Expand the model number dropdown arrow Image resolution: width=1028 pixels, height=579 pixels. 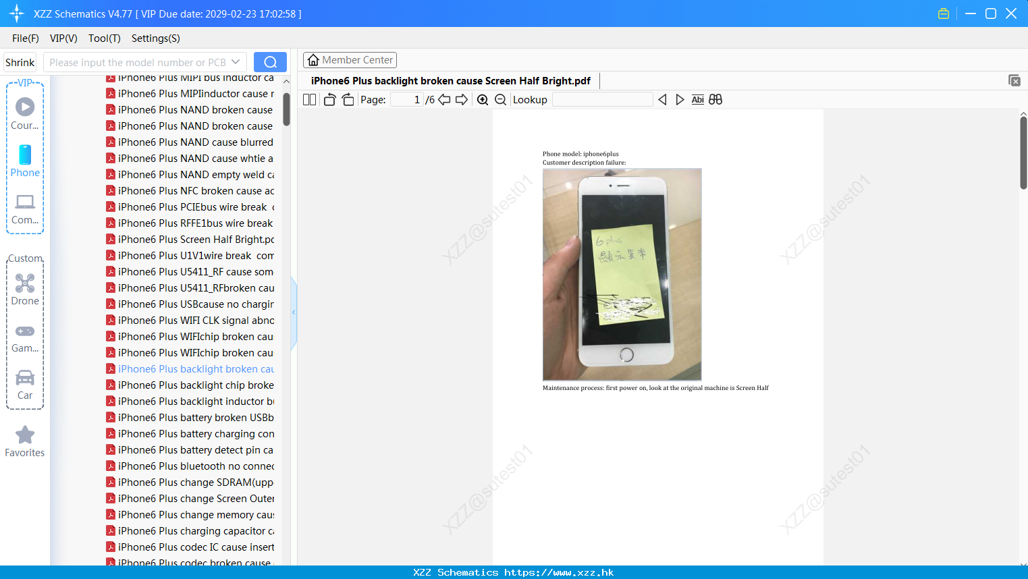coord(236,62)
